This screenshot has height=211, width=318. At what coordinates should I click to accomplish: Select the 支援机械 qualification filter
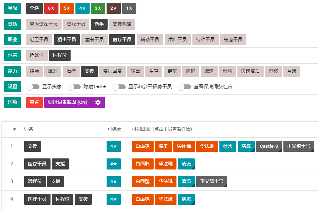click(x=122, y=24)
